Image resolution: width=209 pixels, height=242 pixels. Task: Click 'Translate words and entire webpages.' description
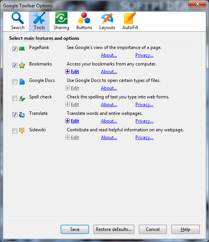click(x=105, y=113)
